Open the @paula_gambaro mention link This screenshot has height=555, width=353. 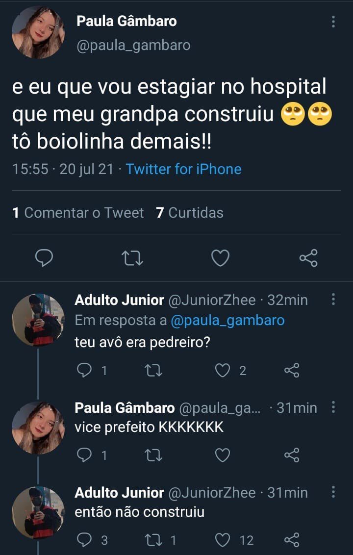coord(227,321)
